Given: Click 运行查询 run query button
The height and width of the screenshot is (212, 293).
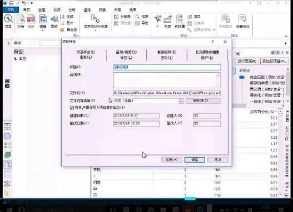Looking at the screenshot, I should pyautogui.click(x=247, y=61).
